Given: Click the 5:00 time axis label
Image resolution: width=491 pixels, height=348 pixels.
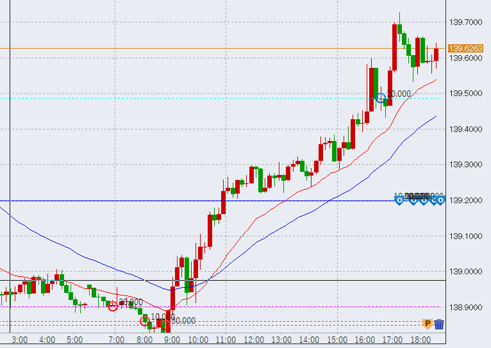Looking at the screenshot, I should tap(74, 340).
